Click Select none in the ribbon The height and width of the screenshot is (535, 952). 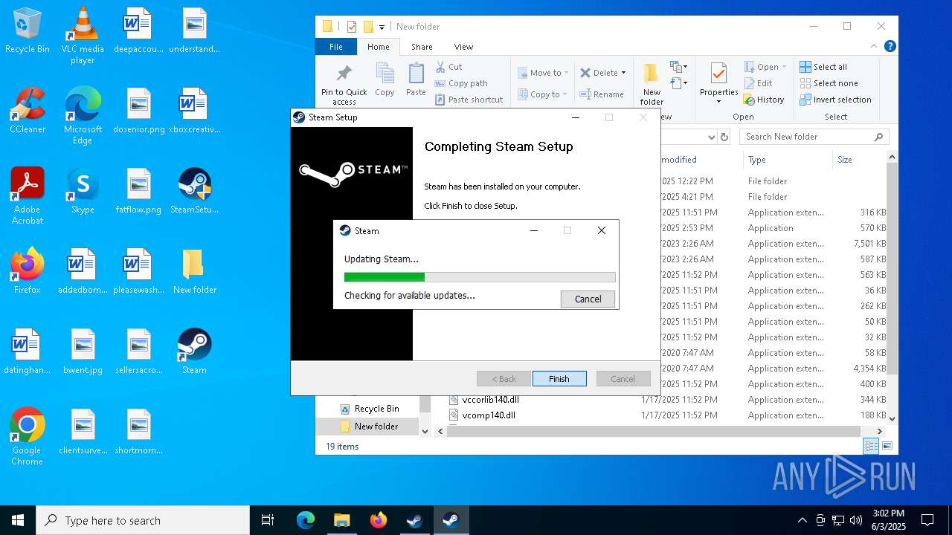pos(829,83)
